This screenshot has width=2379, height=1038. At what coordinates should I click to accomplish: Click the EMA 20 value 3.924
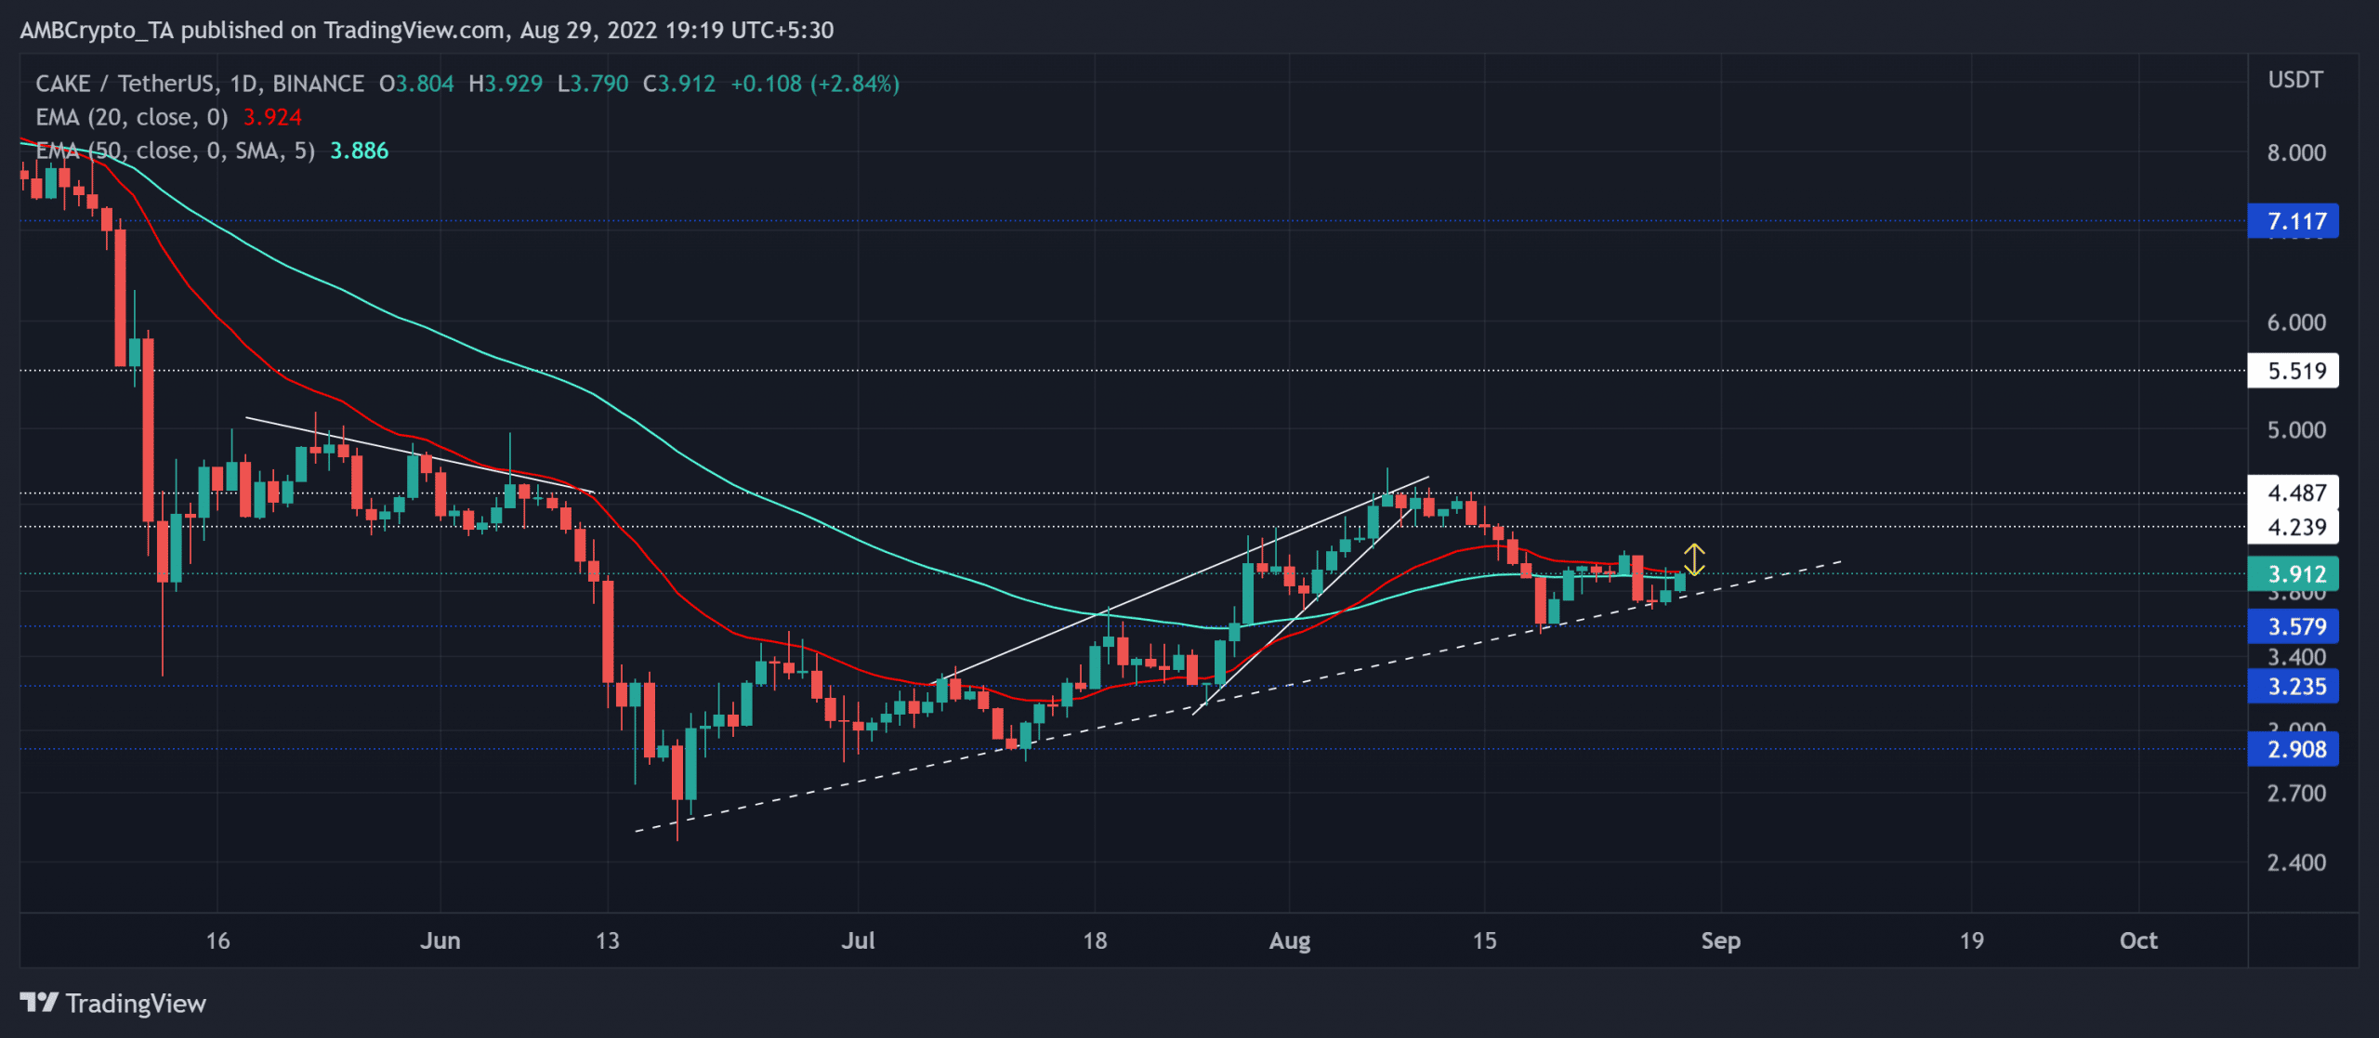tap(272, 117)
